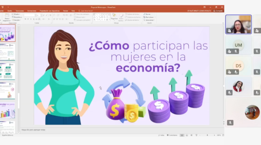This screenshot has width=261, height=145.
Task: Open the Transiciones ribbon tab
Action: 20,10
